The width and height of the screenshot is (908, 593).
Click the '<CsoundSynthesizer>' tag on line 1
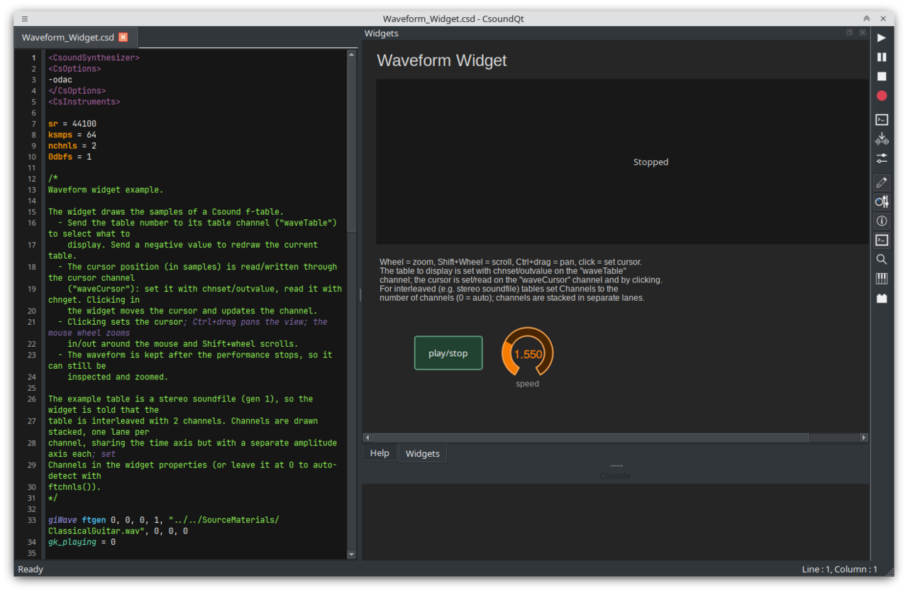[x=94, y=57]
